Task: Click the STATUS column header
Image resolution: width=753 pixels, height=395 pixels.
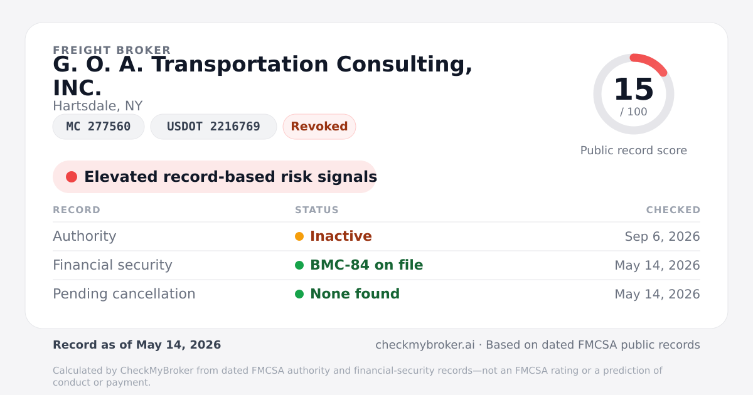Action: (317, 210)
